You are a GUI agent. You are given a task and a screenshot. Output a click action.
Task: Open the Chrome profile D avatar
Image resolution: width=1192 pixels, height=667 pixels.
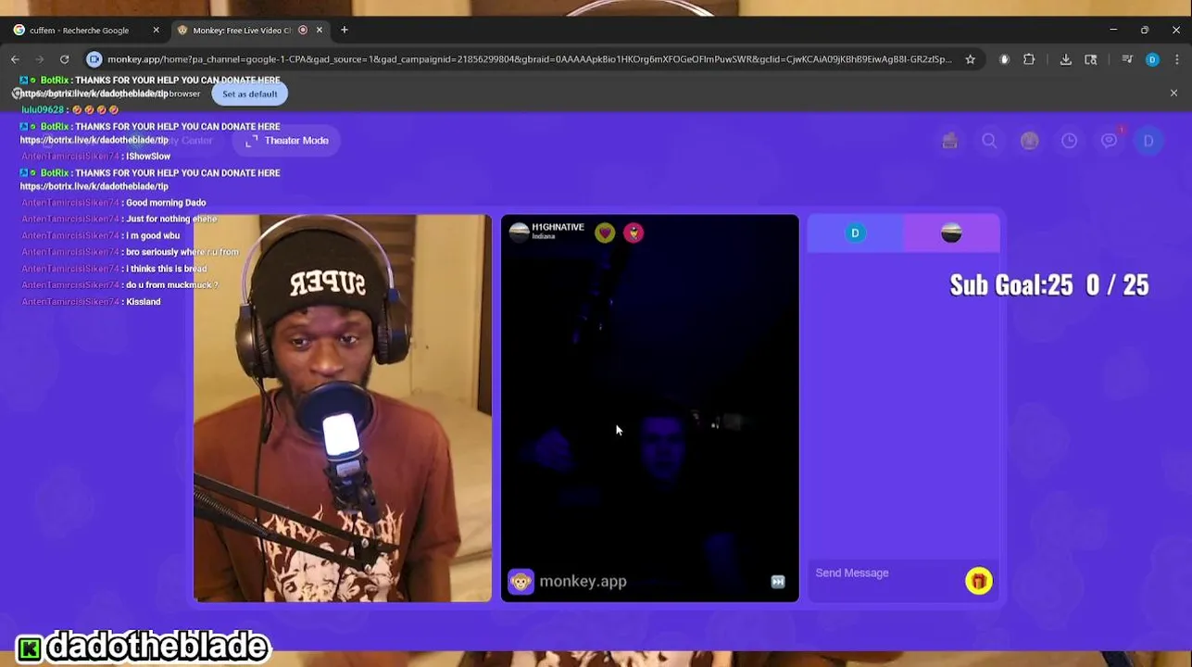1152,59
